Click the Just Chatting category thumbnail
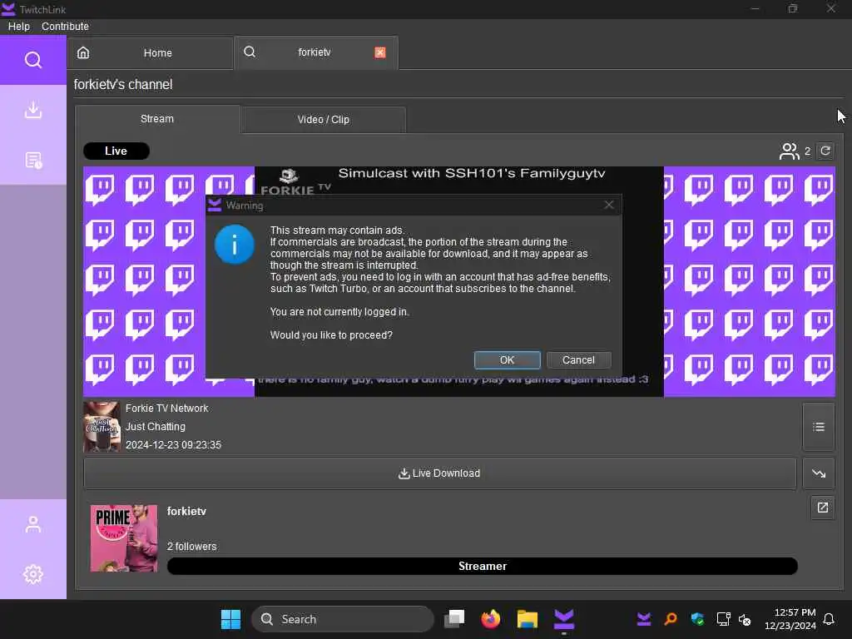The width and height of the screenshot is (852, 639). pos(102,427)
